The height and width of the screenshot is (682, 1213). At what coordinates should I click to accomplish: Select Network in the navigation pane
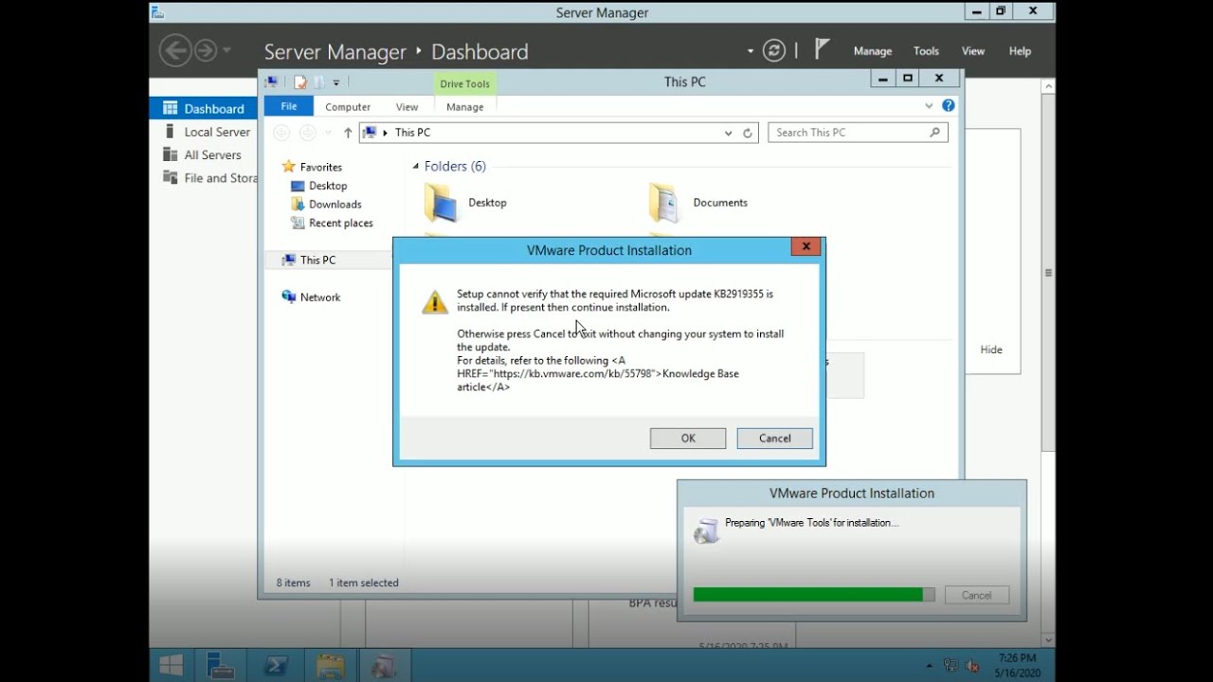click(320, 296)
